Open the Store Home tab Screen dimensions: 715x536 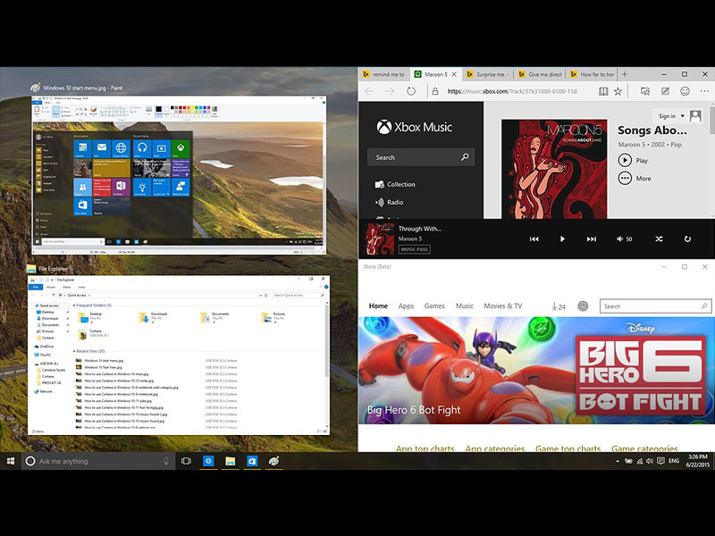378,306
